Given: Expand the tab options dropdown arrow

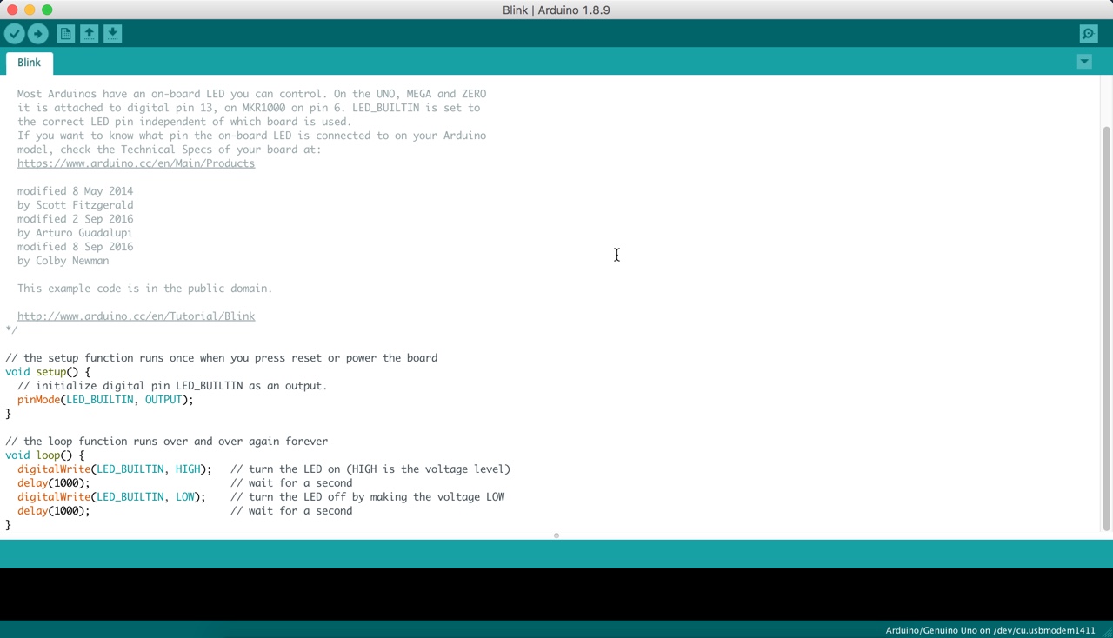Looking at the screenshot, I should coord(1084,62).
